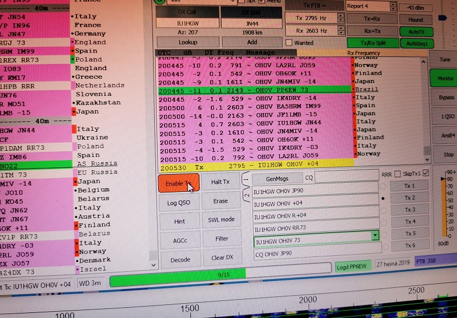457x318 pixels.
Task: Click the IU1HGW OH0V RR73 message field
Action: point(316,228)
